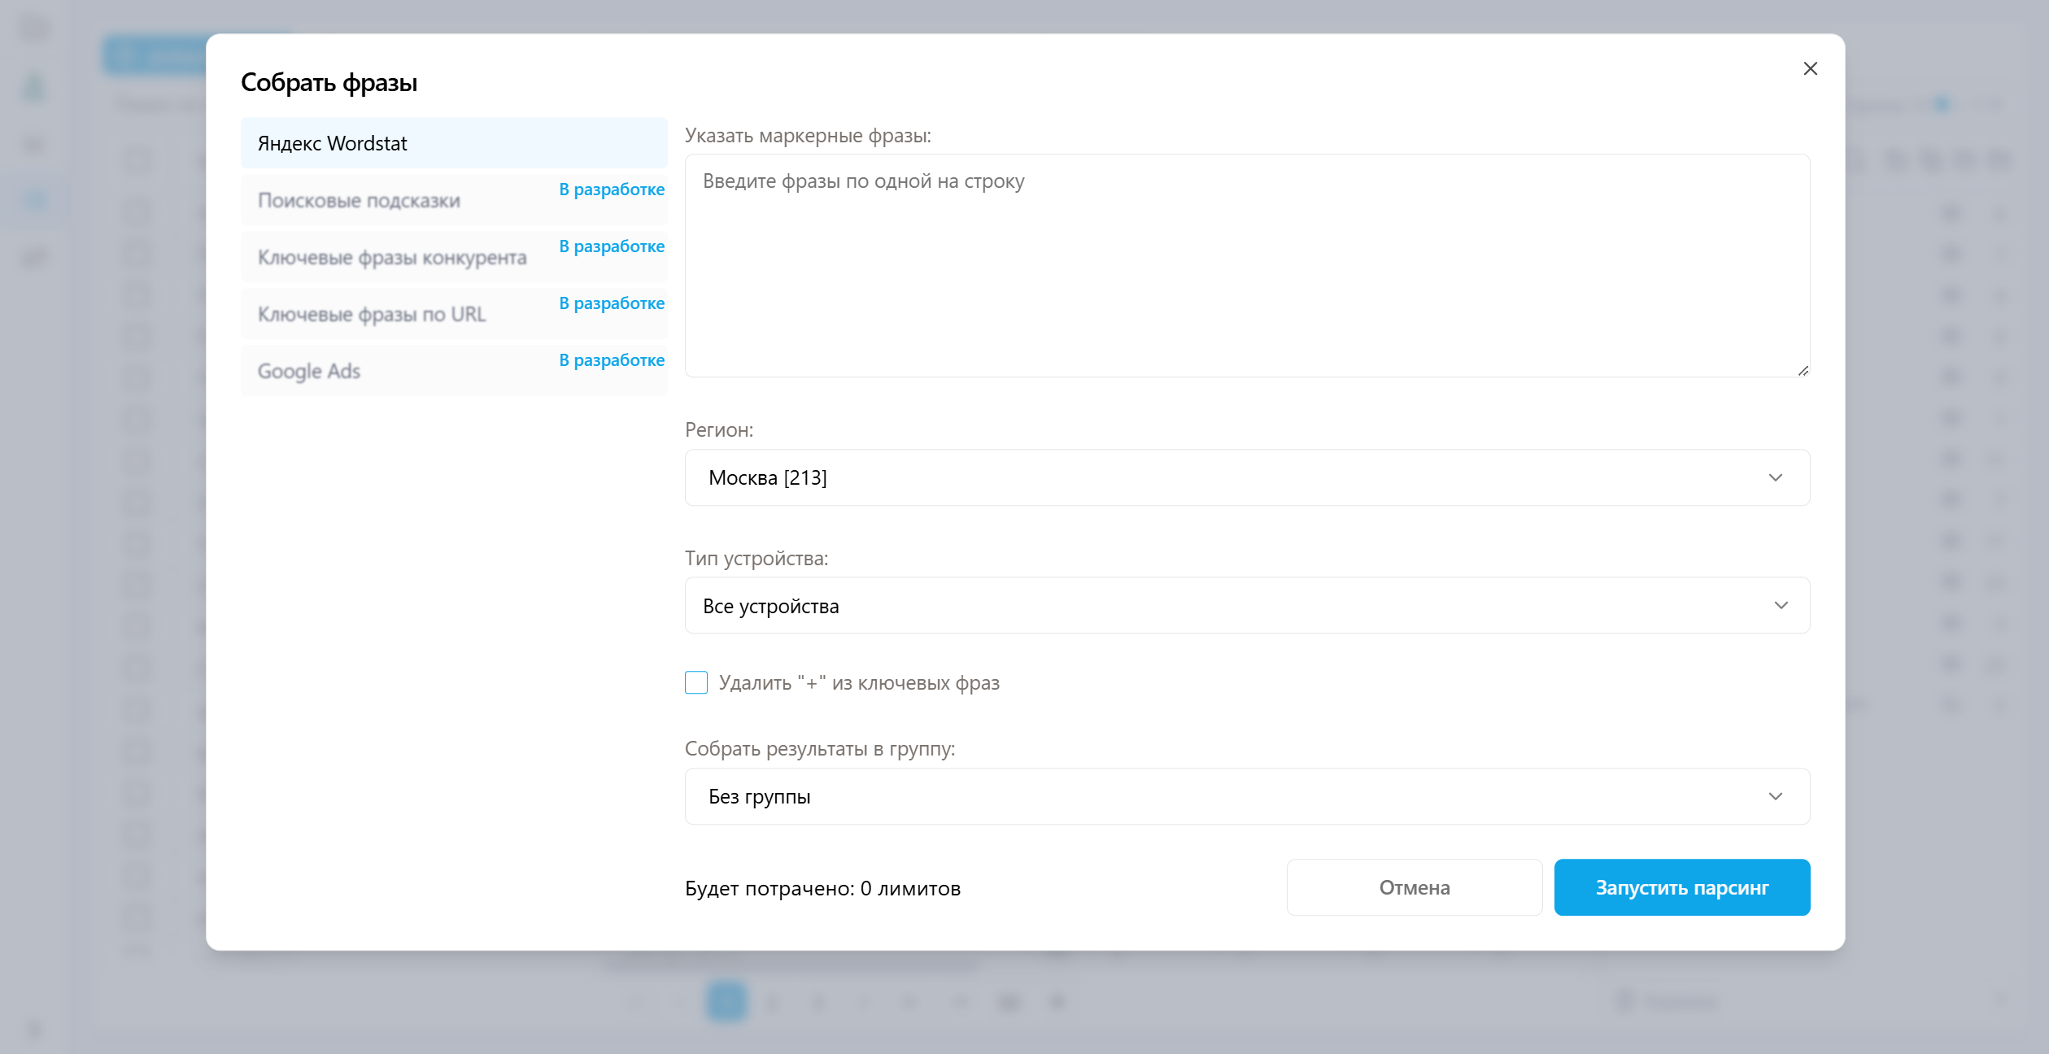Image resolution: width=2049 pixels, height=1054 pixels.
Task: Switch to Поисковые подсказки source
Action: 359,200
